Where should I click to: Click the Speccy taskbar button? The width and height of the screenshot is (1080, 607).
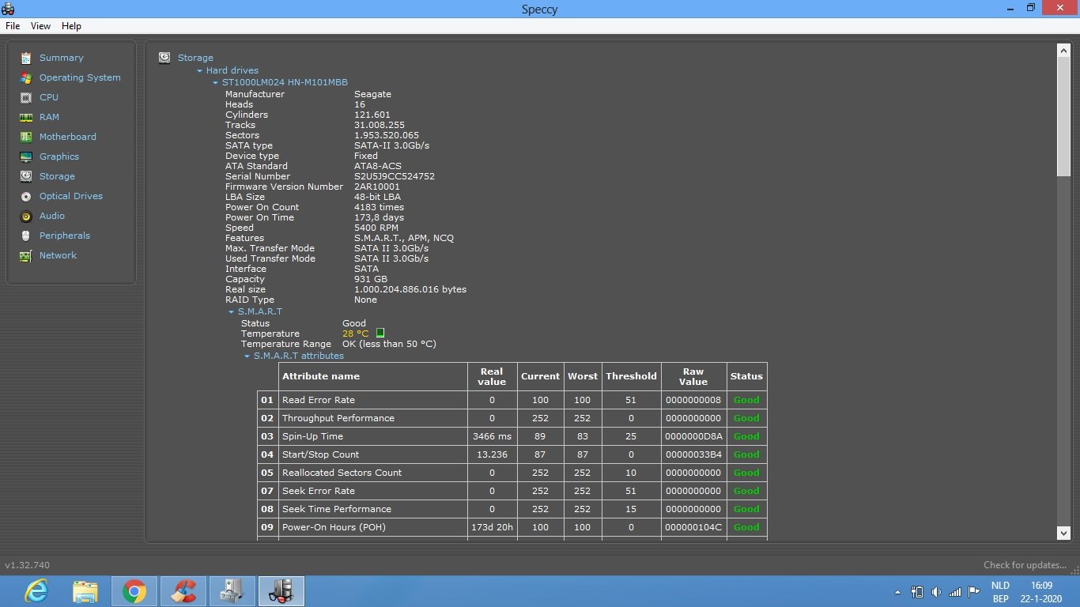click(281, 591)
